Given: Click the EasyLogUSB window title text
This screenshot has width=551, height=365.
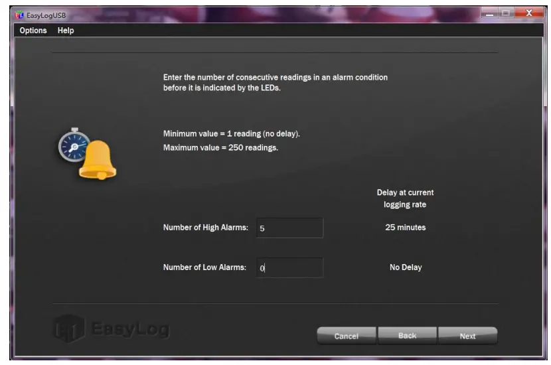Looking at the screenshot, I should pyautogui.click(x=46, y=15).
